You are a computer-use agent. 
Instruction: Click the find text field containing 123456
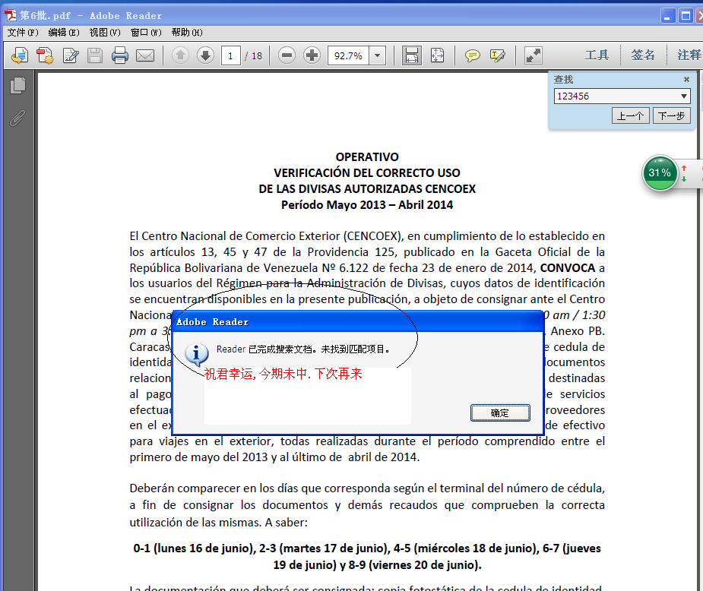click(616, 96)
